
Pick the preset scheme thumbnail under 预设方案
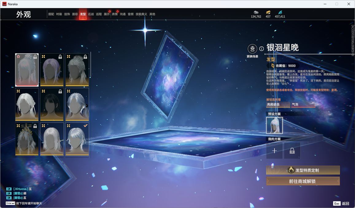pos(274,125)
